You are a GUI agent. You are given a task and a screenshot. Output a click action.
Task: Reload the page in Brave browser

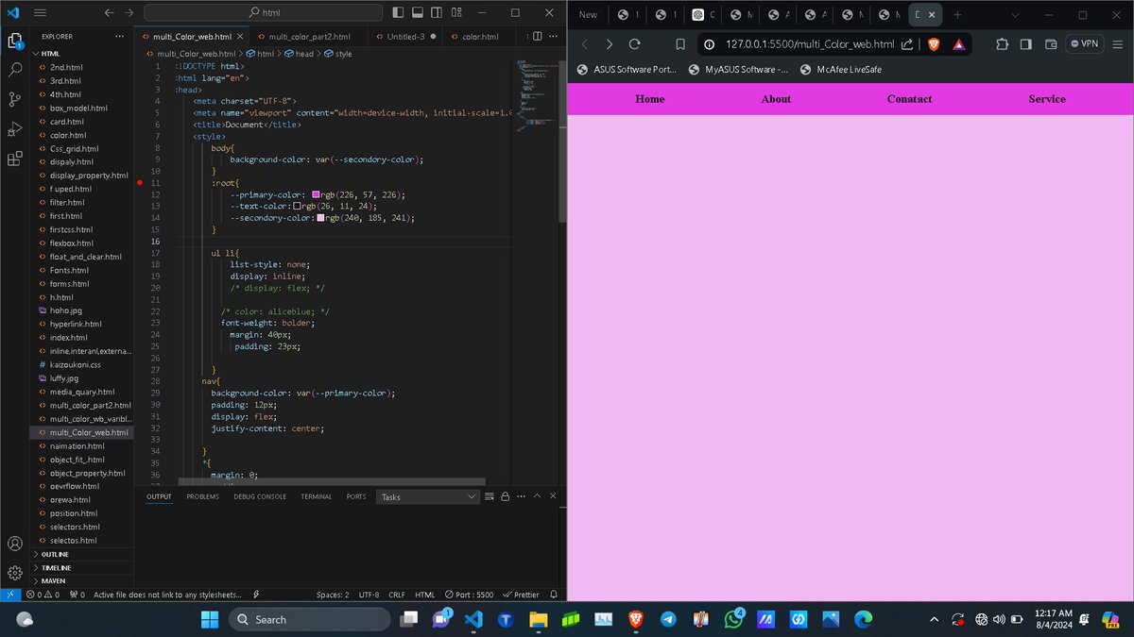[x=635, y=44]
